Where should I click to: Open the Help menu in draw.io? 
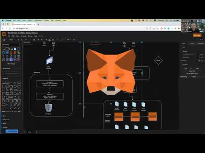pyautogui.click(x=35, y=36)
